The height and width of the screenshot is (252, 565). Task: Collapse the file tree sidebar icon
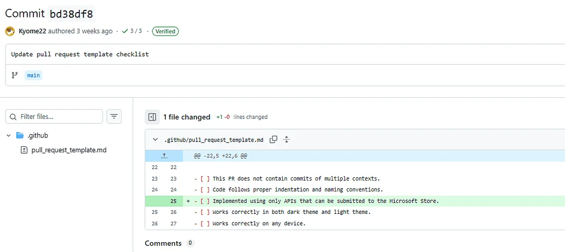coord(152,117)
